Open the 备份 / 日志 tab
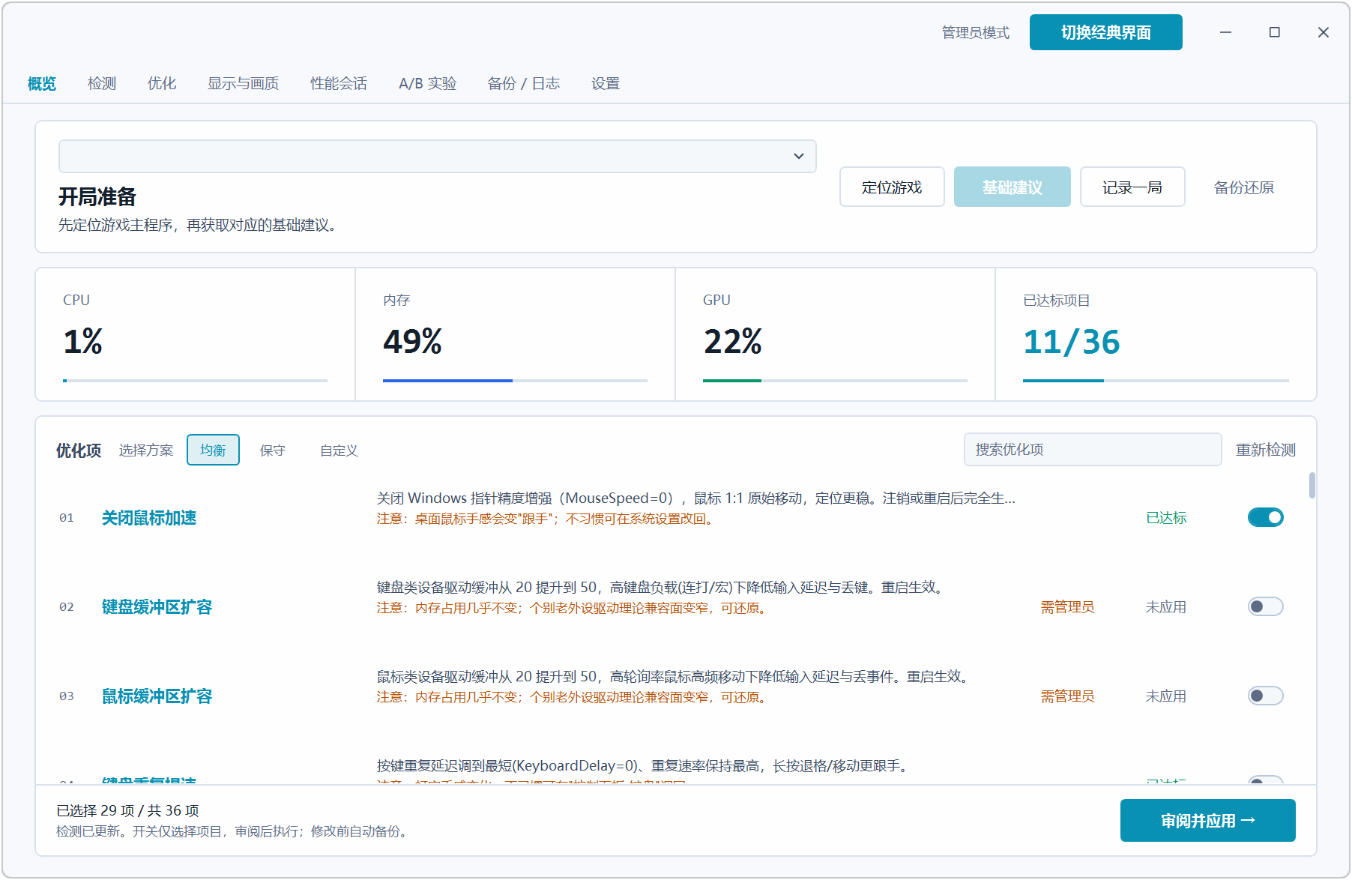 tap(524, 83)
